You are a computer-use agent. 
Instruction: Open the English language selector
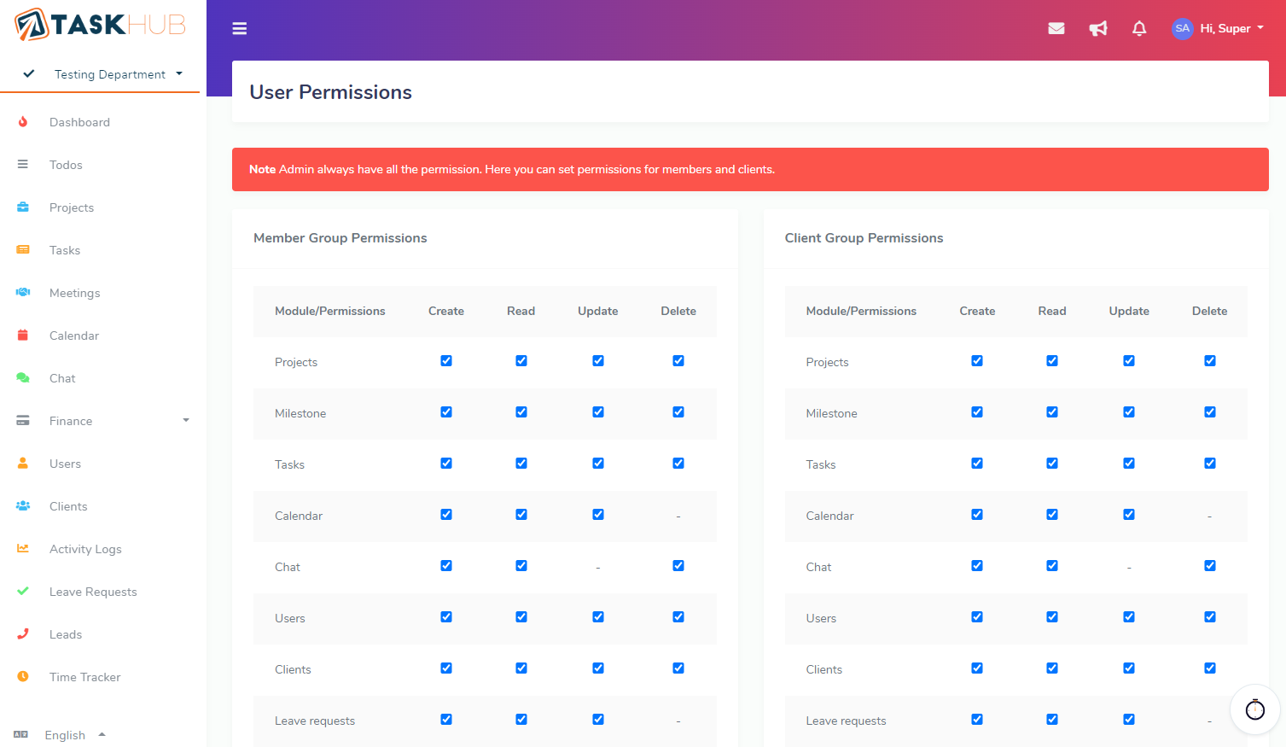(x=65, y=735)
